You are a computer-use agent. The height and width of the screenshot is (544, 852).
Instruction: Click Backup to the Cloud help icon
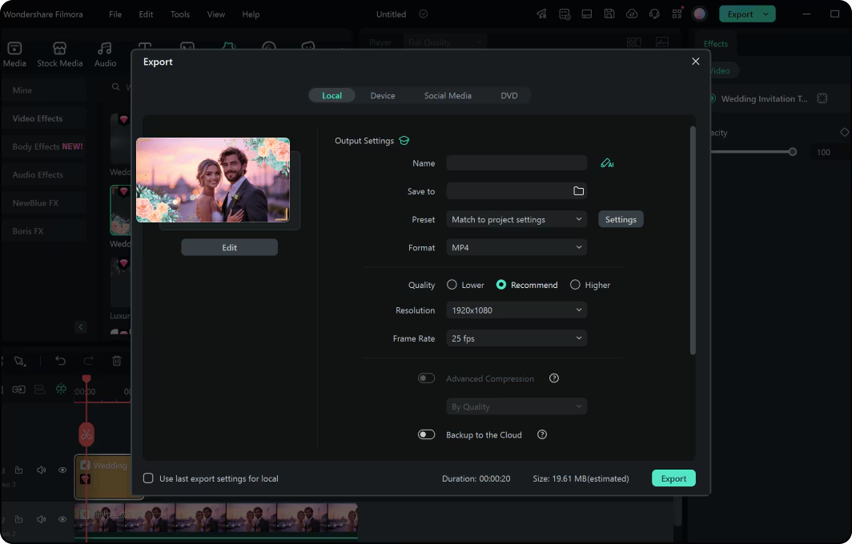click(x=542, y=435)
